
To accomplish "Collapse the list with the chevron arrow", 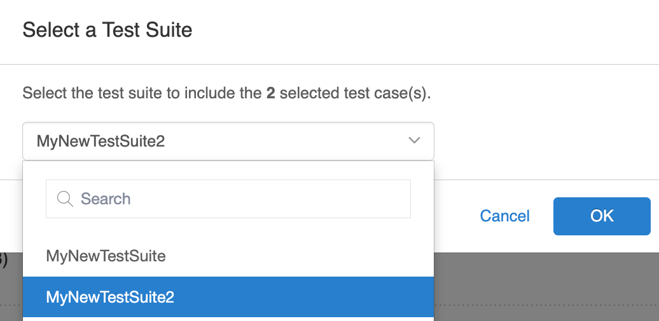I will pyautogui.click(x=414, y=140).
